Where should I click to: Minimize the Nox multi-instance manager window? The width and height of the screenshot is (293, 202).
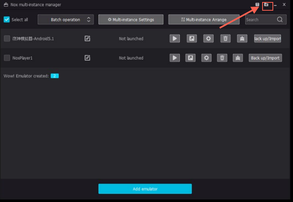[275, 5]
